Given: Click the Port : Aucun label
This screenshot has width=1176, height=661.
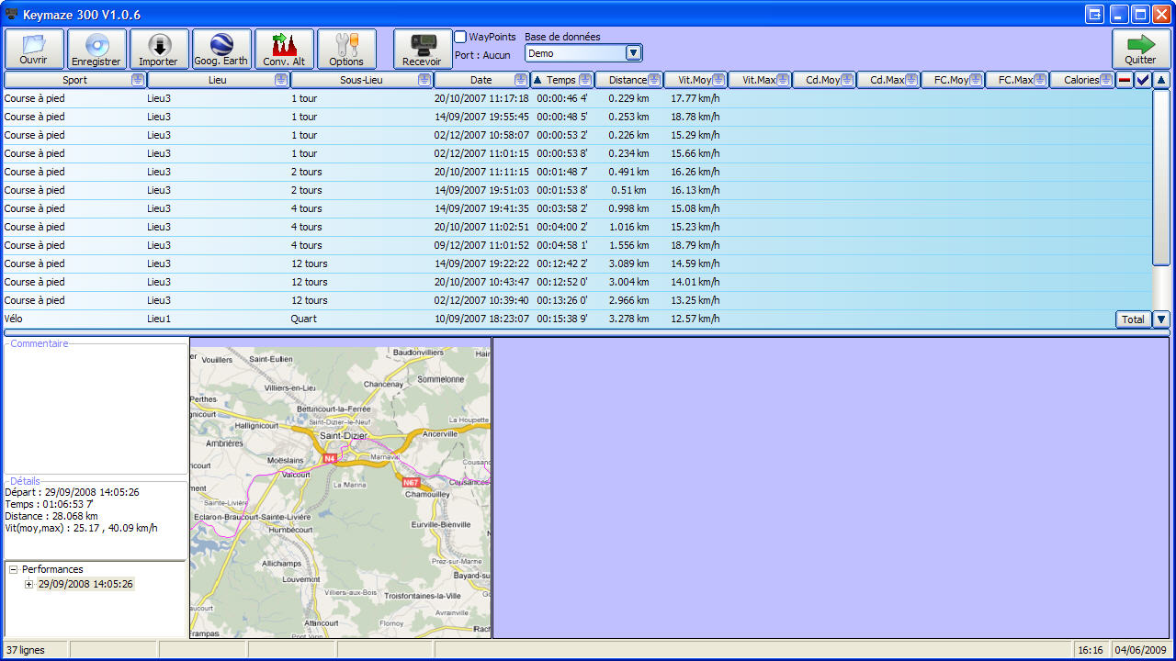Looking at the screenshot, I should [x=482, y=55].
